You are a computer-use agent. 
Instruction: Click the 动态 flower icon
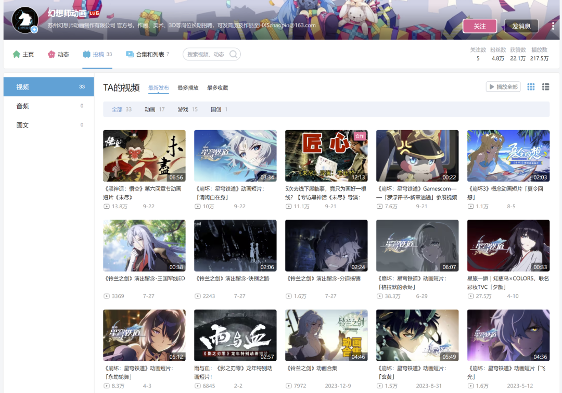pos(52,54)
